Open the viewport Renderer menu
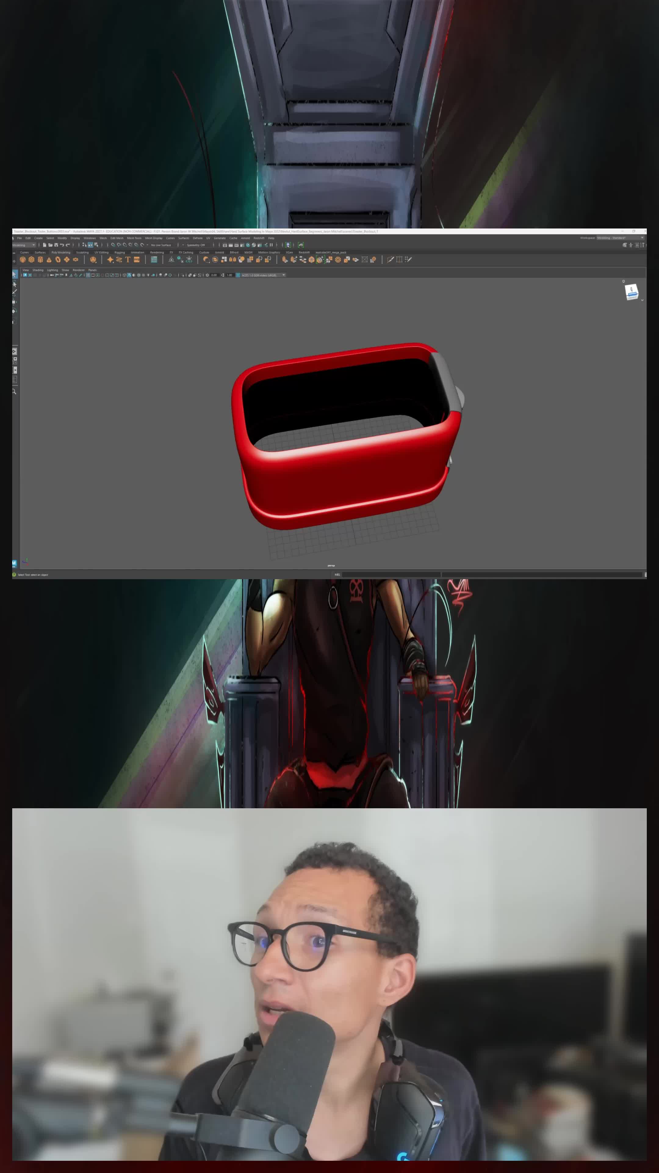 click(x=79, y=270)
